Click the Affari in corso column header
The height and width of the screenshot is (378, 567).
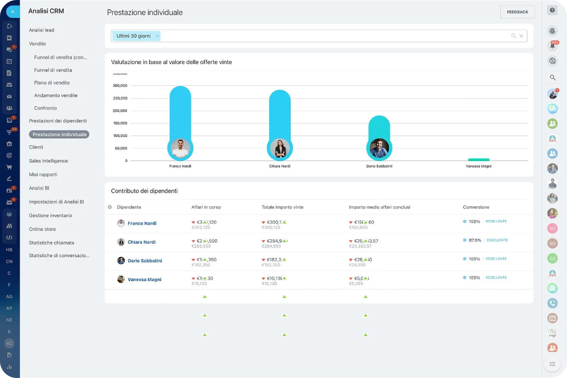[x=206, y=207]
